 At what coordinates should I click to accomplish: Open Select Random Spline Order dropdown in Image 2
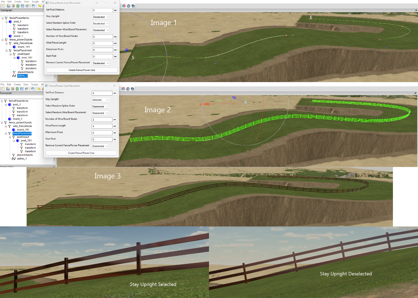[100, 106]
